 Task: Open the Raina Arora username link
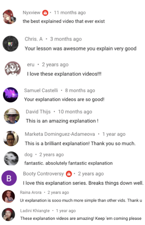31,192
